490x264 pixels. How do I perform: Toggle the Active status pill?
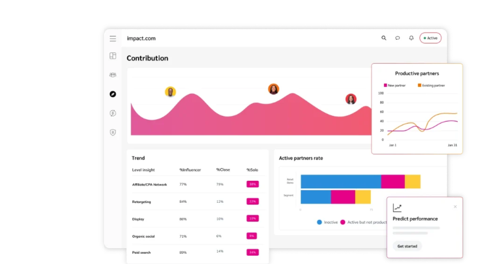[x=431, y=38]
